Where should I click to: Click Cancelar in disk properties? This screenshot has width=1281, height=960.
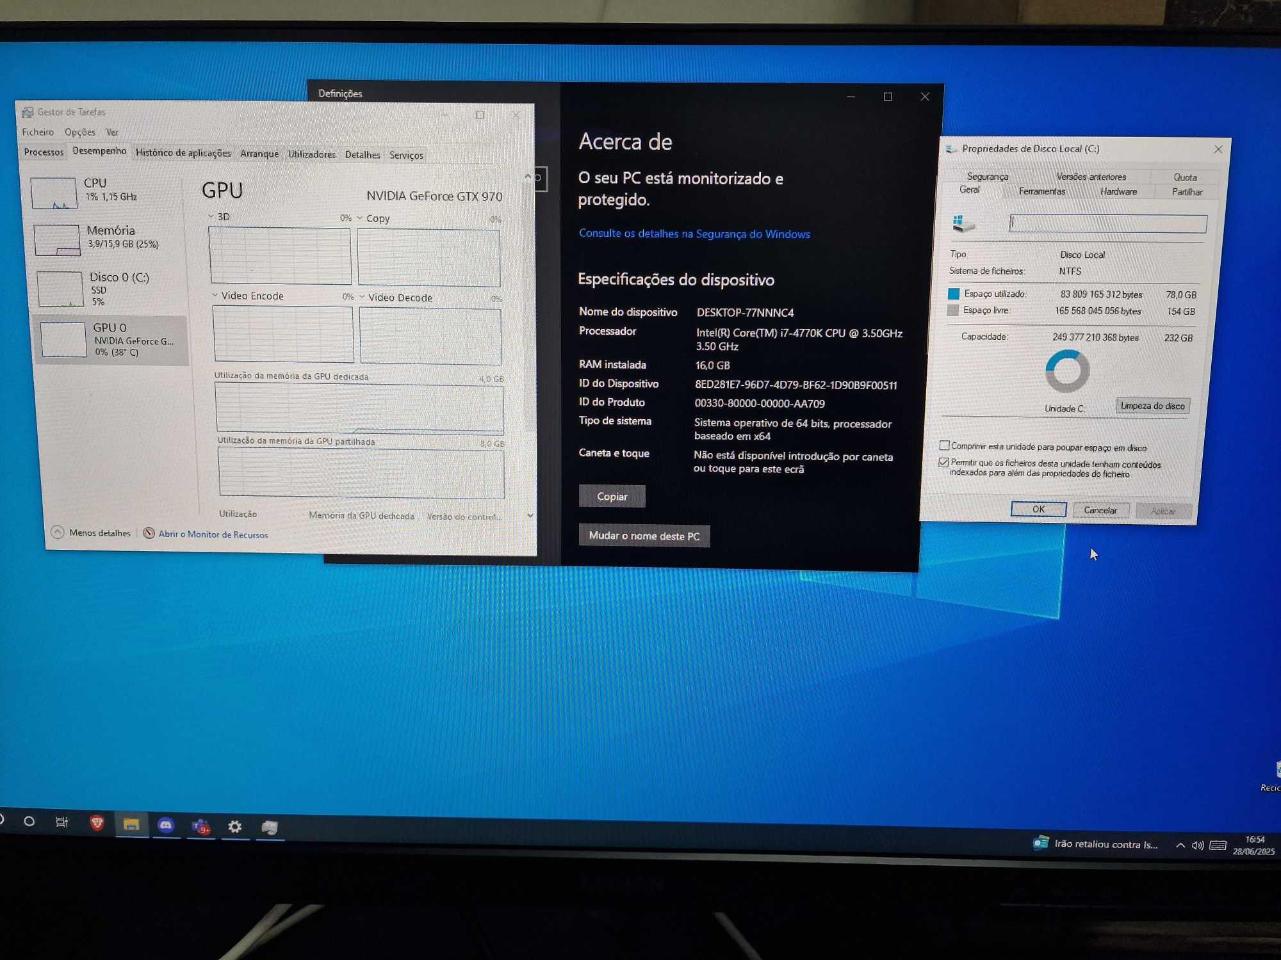[x=1100, y=510]
